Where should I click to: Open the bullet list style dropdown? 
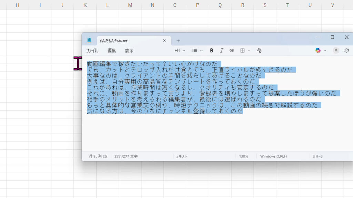[x=197, y=51]
